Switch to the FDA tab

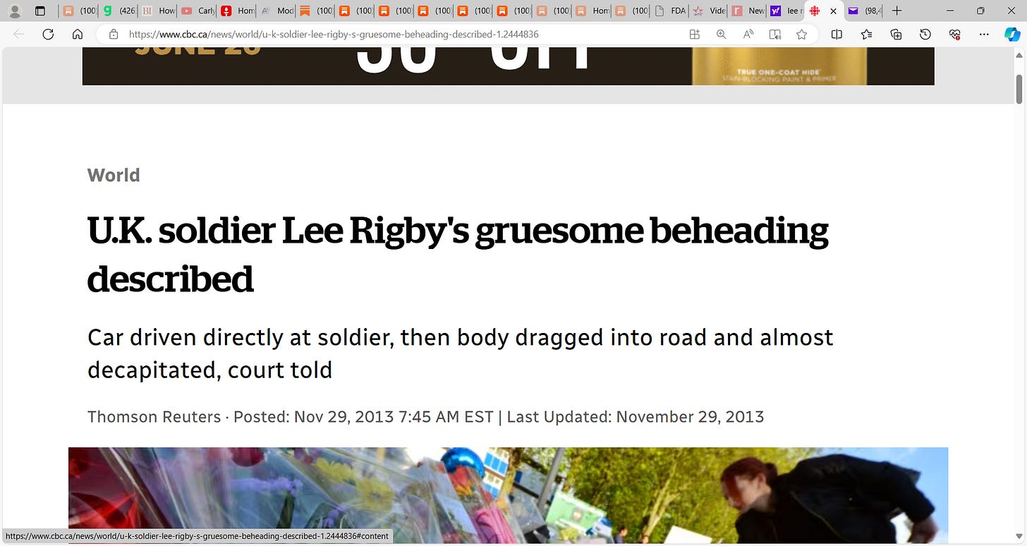point(670,11)
